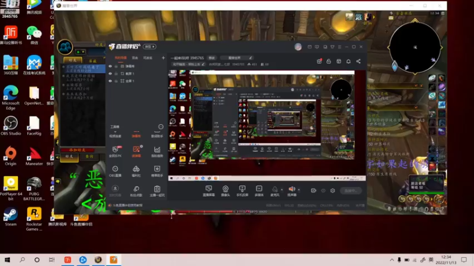Open the 斗鱼直播伴侣使用教程 tutorial link

click(127, 205)
